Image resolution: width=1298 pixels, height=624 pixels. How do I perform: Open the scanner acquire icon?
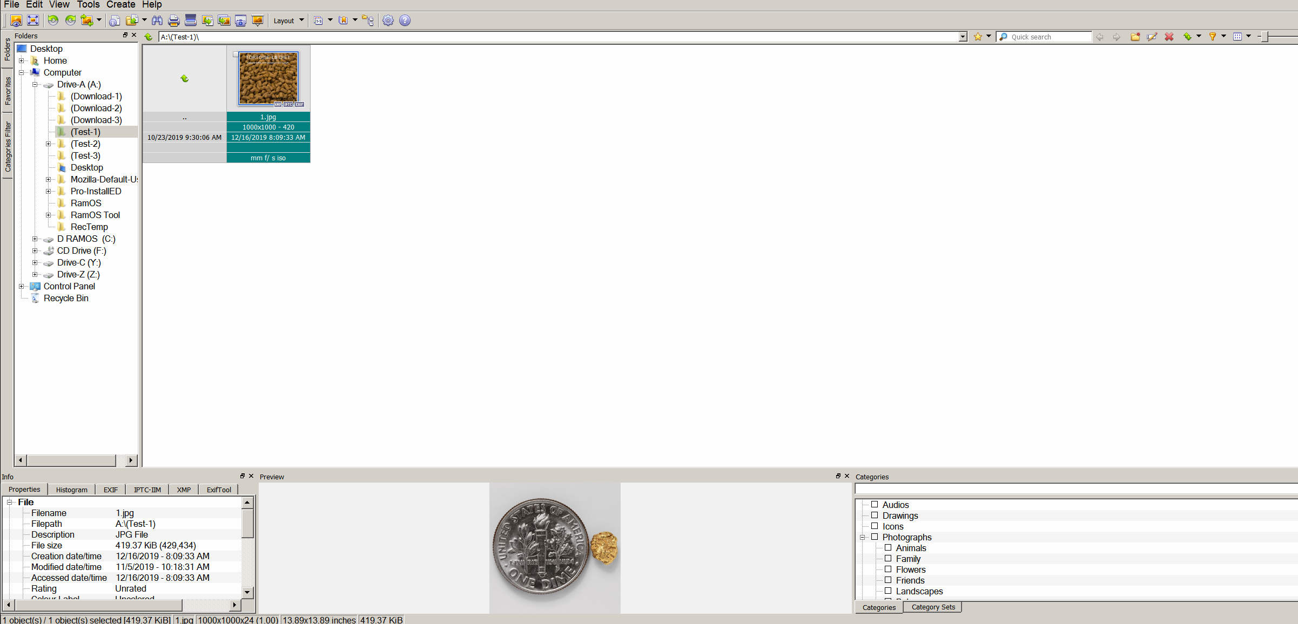coord(190,21)
